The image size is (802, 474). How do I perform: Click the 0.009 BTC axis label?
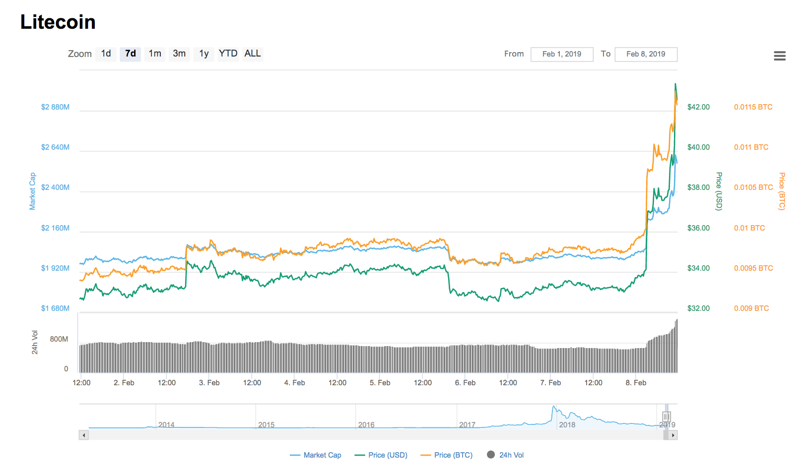pos(751,308)
